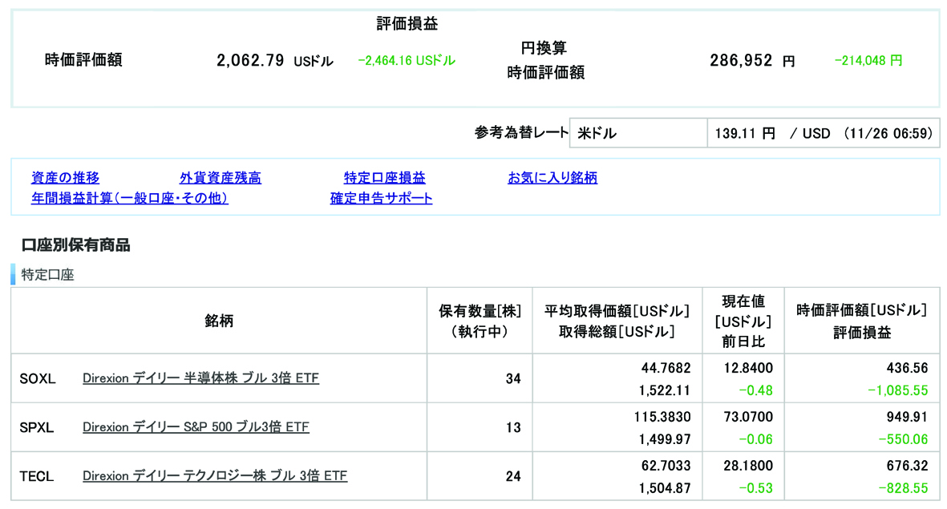Click the 銘柄 column header

[219, 321]
